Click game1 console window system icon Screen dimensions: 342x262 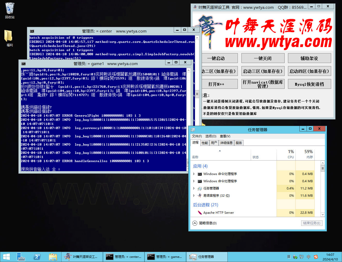coord(24,64)
